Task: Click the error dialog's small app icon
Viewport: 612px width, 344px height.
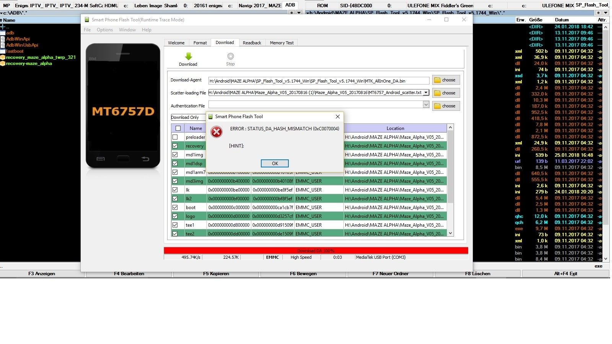Action: pos(210,117)
